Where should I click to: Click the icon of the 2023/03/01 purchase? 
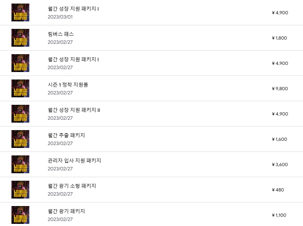[20, 12]
